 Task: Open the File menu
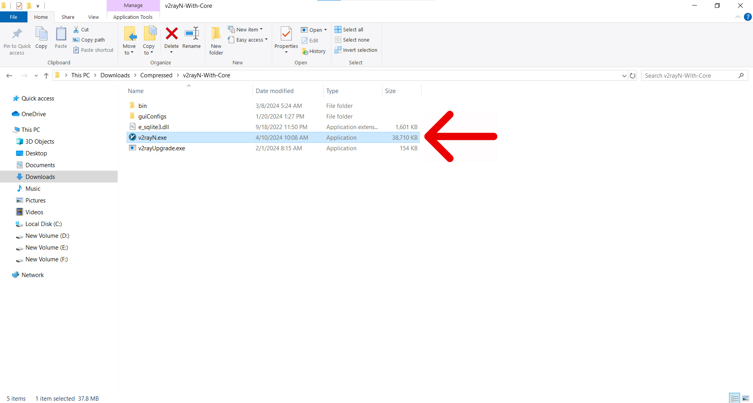pos(14,17)
